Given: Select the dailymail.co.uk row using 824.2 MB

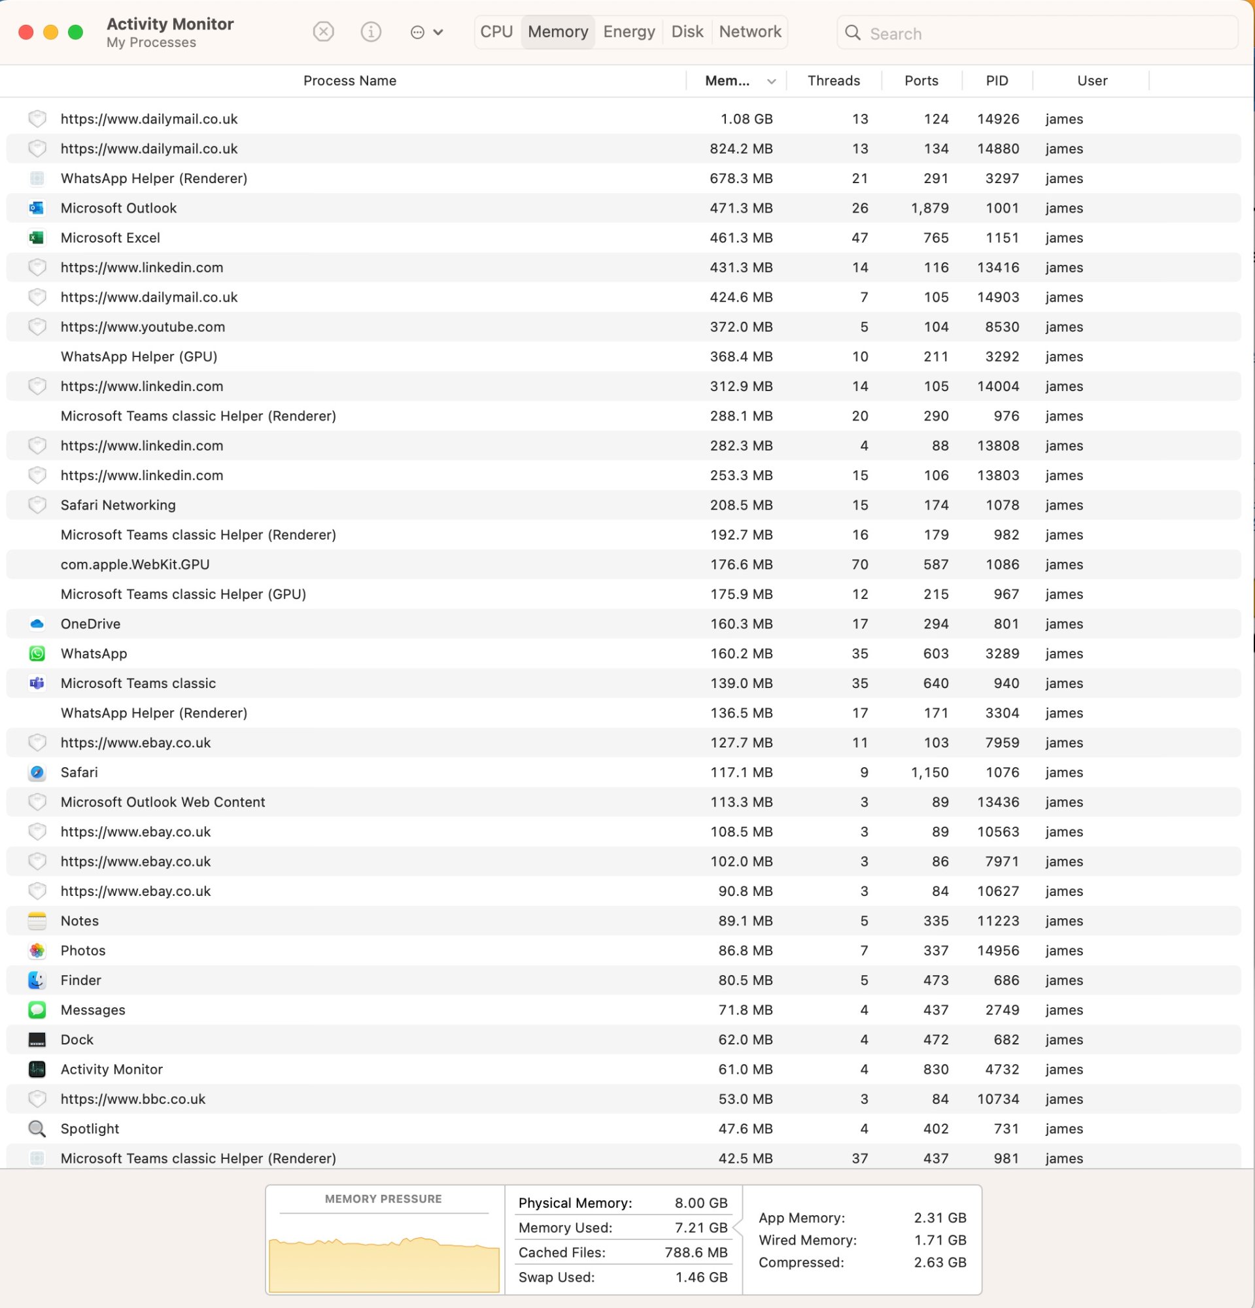Looking at the screenshot, I should point(623,149).
